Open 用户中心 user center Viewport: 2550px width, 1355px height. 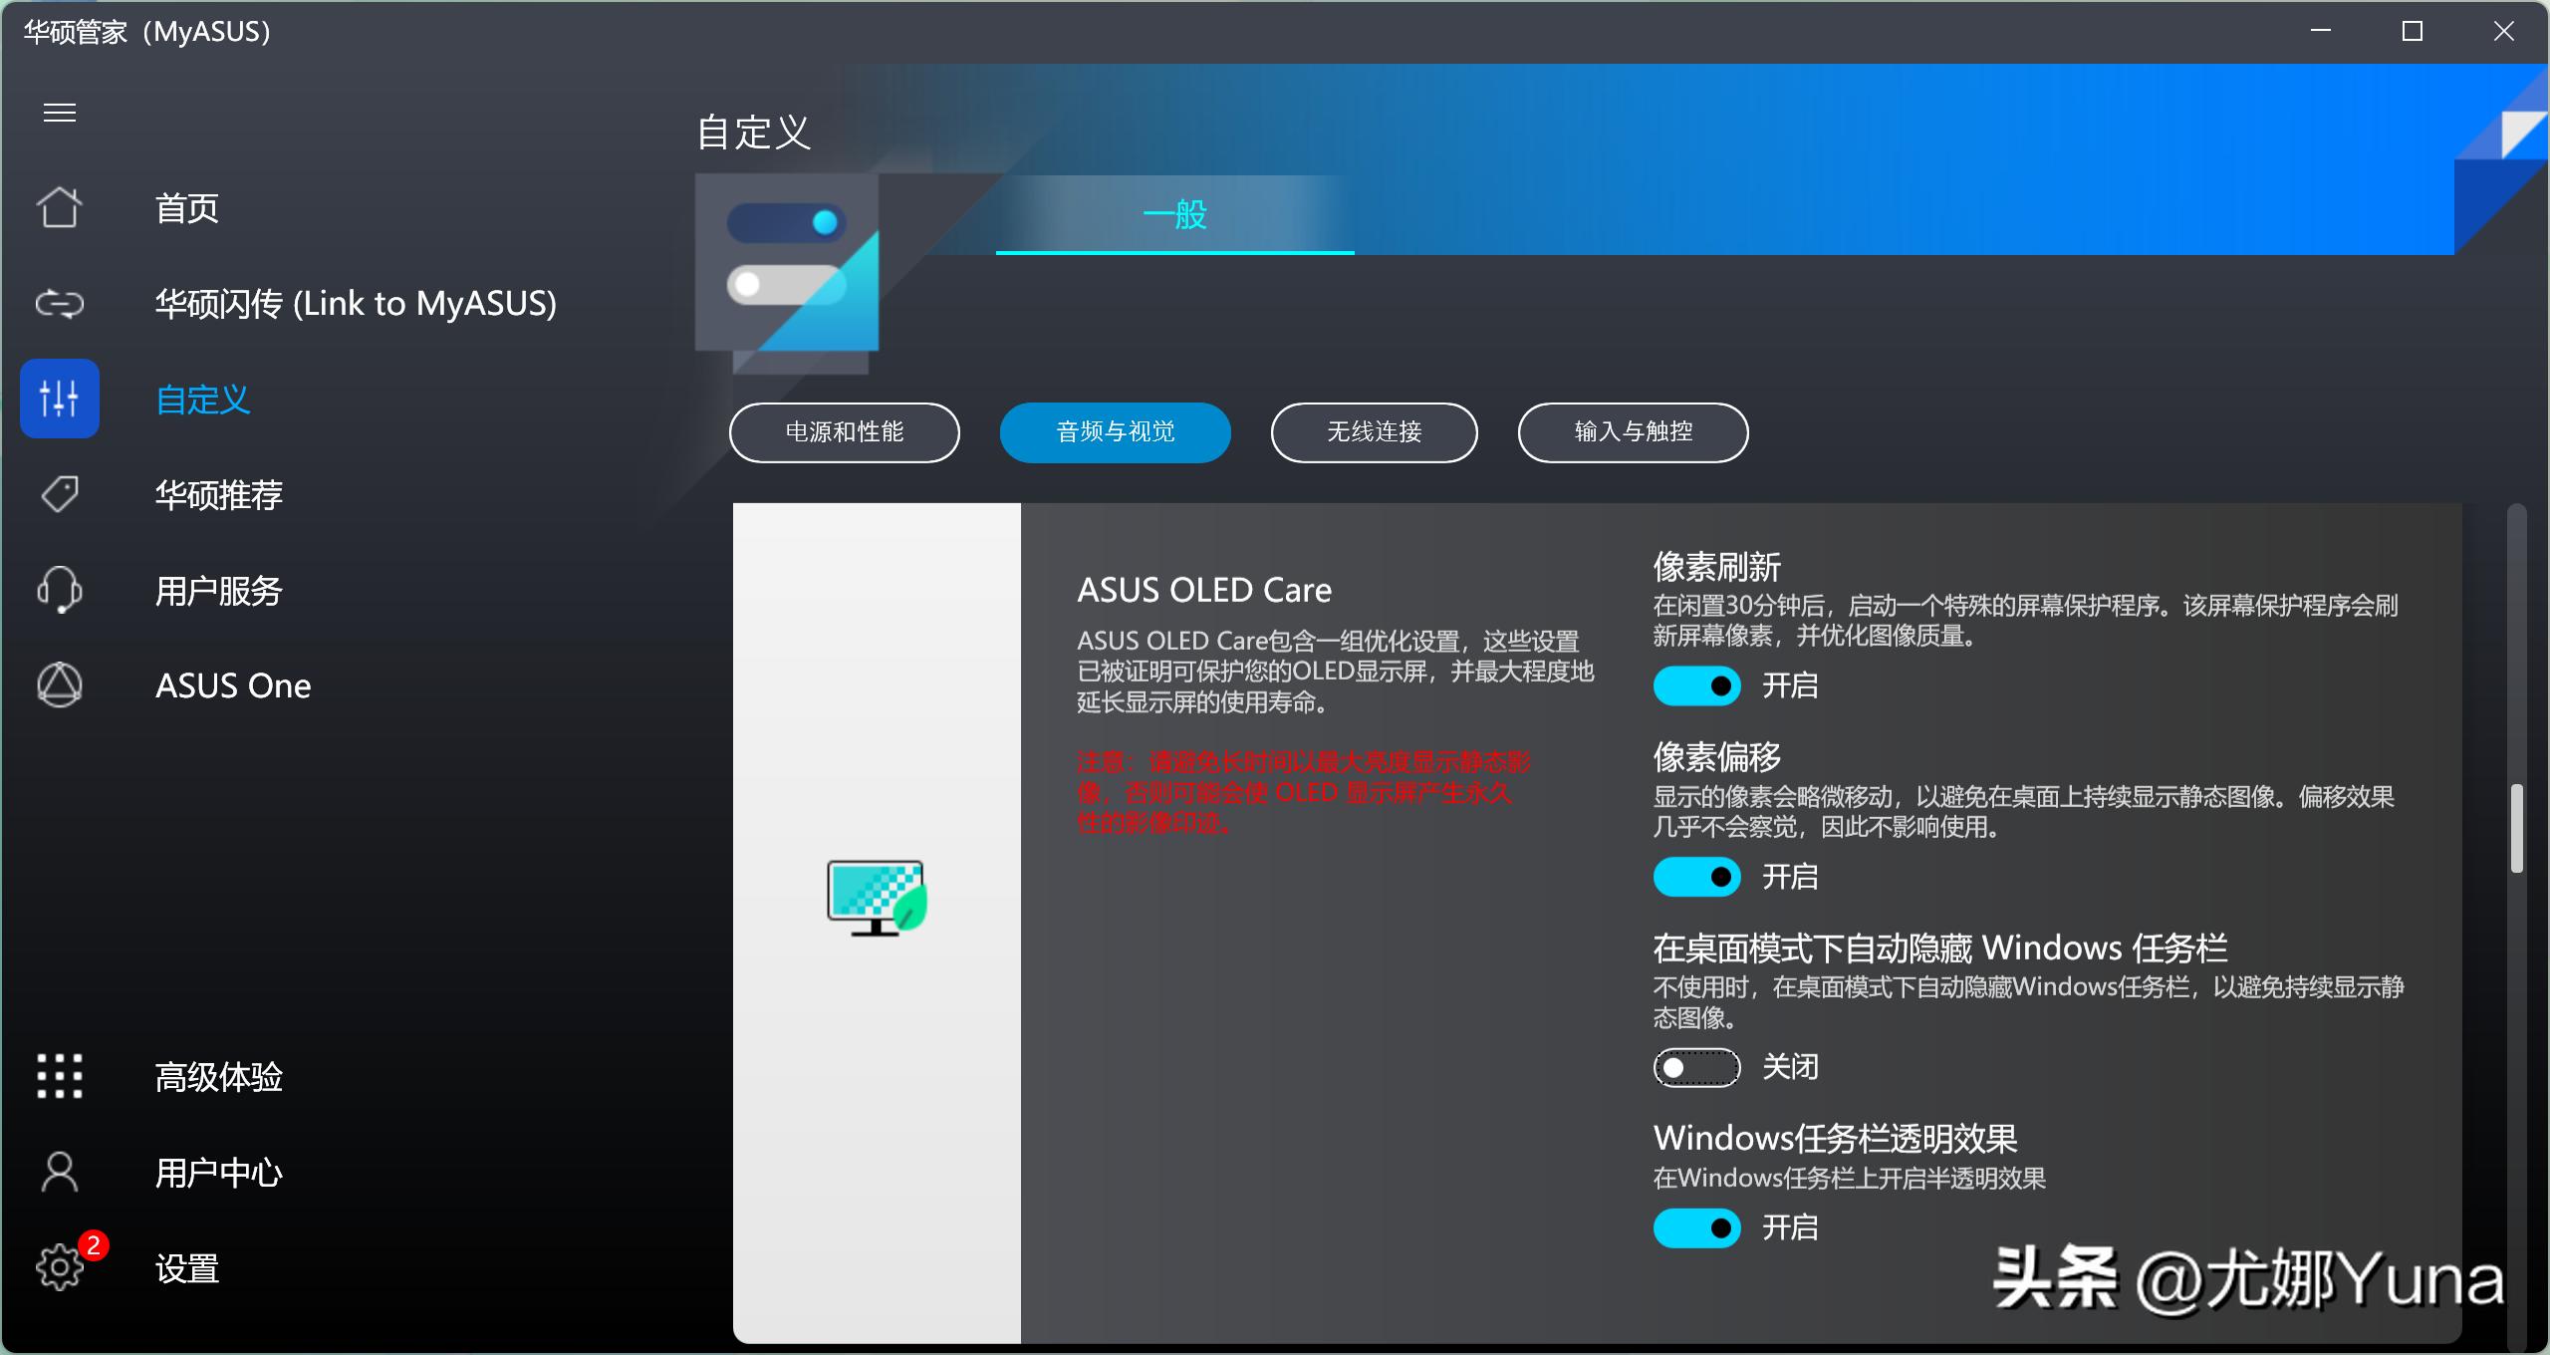tap(218, 1172)
